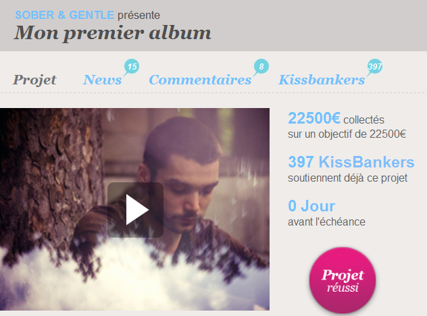
Task: Click the word présente in header
Action: pos(139,16)
